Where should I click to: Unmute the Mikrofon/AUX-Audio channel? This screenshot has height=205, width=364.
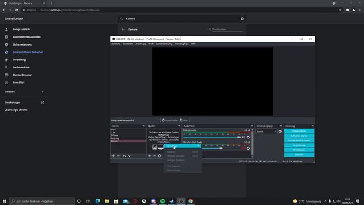coord(243,148)
